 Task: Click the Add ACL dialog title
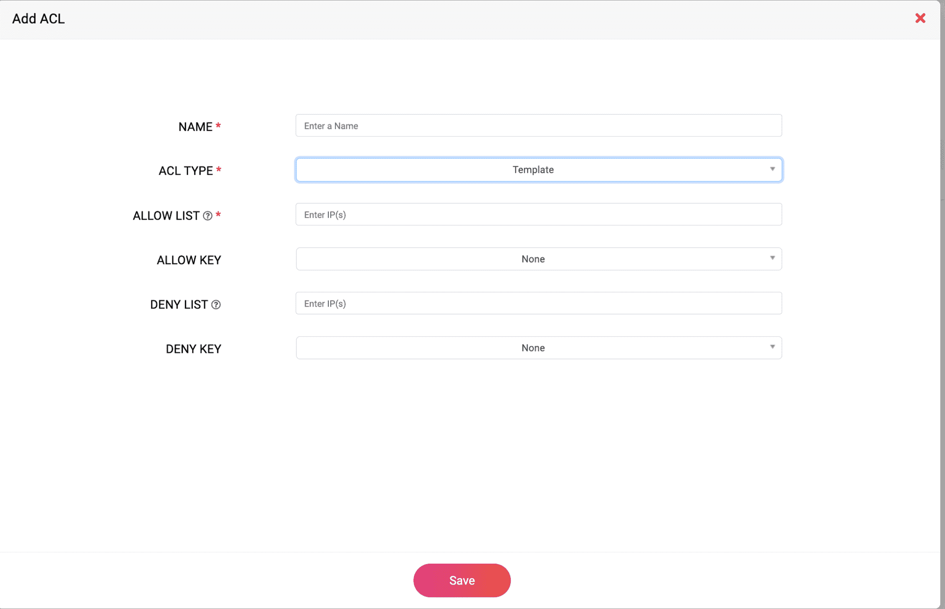(x=38, y=19)
